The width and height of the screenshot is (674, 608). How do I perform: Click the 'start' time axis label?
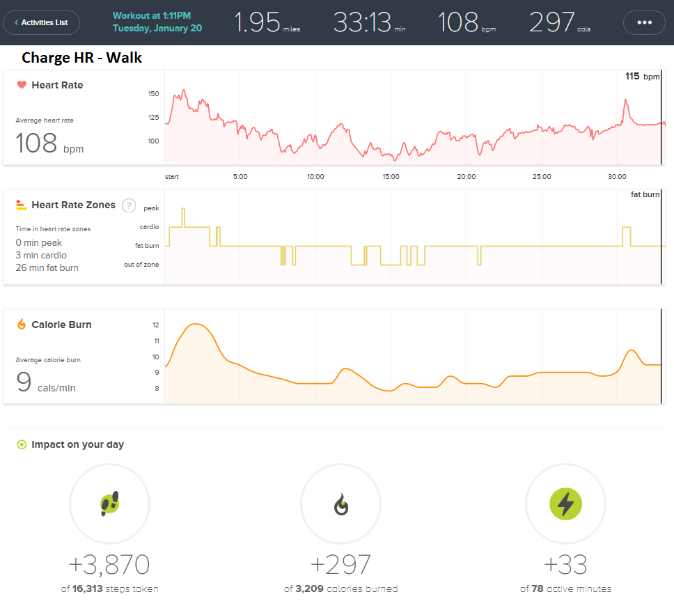tap(172, 177)
